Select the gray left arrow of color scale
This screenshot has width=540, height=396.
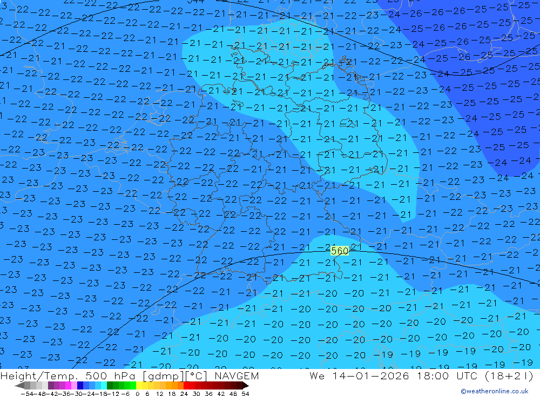pyautogui.click(x=19, y=385)
